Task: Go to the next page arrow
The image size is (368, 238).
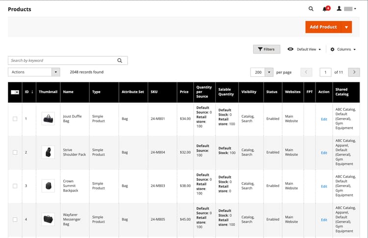Action: click(x=354, y=72)
